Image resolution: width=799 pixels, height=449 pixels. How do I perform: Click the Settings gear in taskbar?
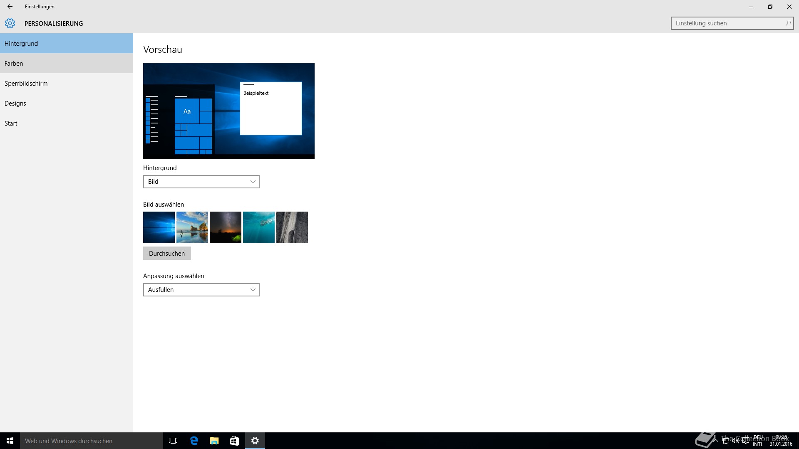tap(255, 441)
